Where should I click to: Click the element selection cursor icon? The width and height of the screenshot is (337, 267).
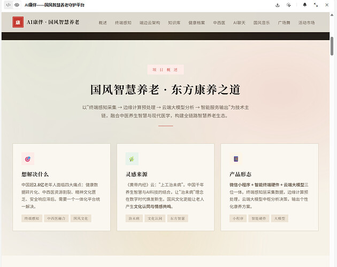289,5
